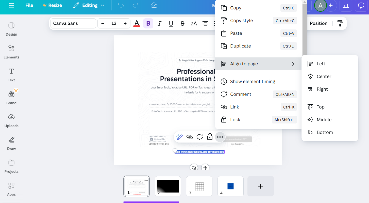This screenshot has width=369, height=203.
Task: Check cloud save status icon
Action: pos(154,5)
